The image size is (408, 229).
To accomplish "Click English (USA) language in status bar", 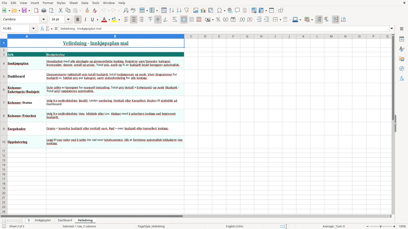I will (235, 226).
